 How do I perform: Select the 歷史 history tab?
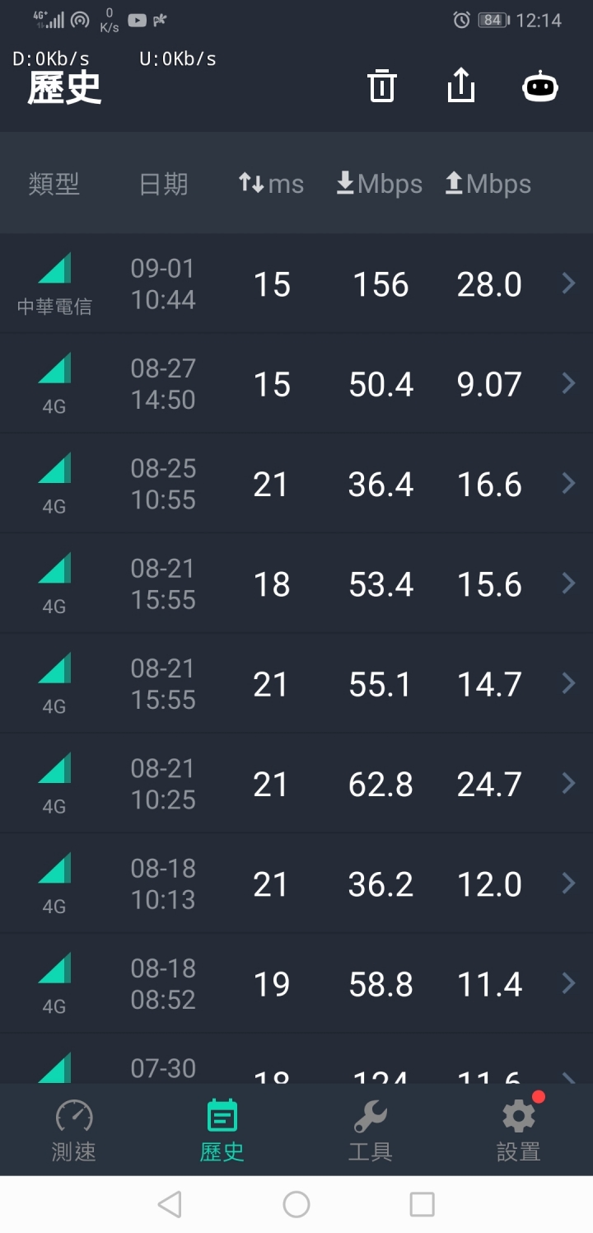(222, 1131)
